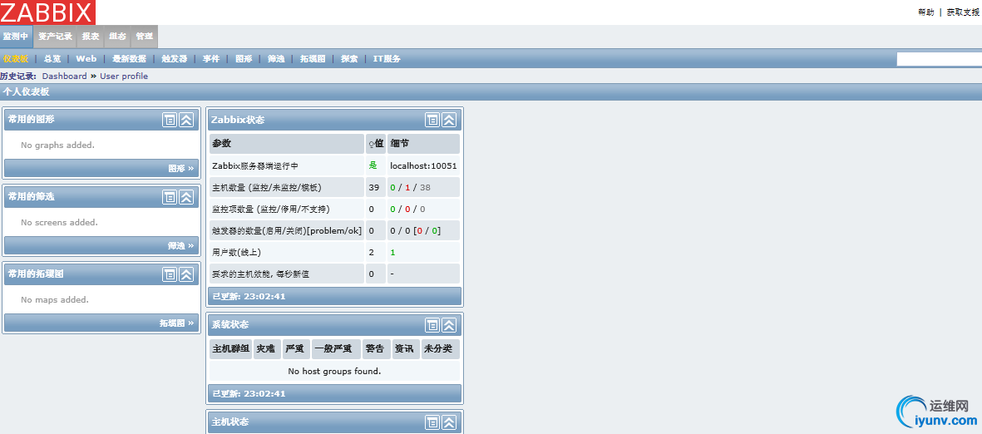Collapse the 主机状态 widget
Screen dimensions: 982x434
pyautogui.click(x=449, y=422)
